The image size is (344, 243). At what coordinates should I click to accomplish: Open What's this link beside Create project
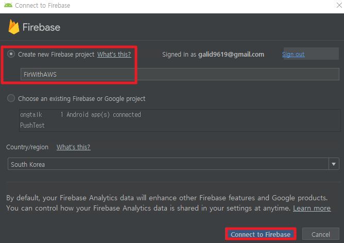114,55
